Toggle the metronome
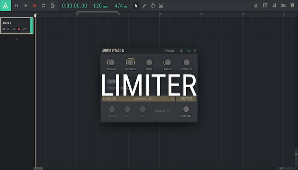This screenshot has width=298, height=170. pos(53,6)
